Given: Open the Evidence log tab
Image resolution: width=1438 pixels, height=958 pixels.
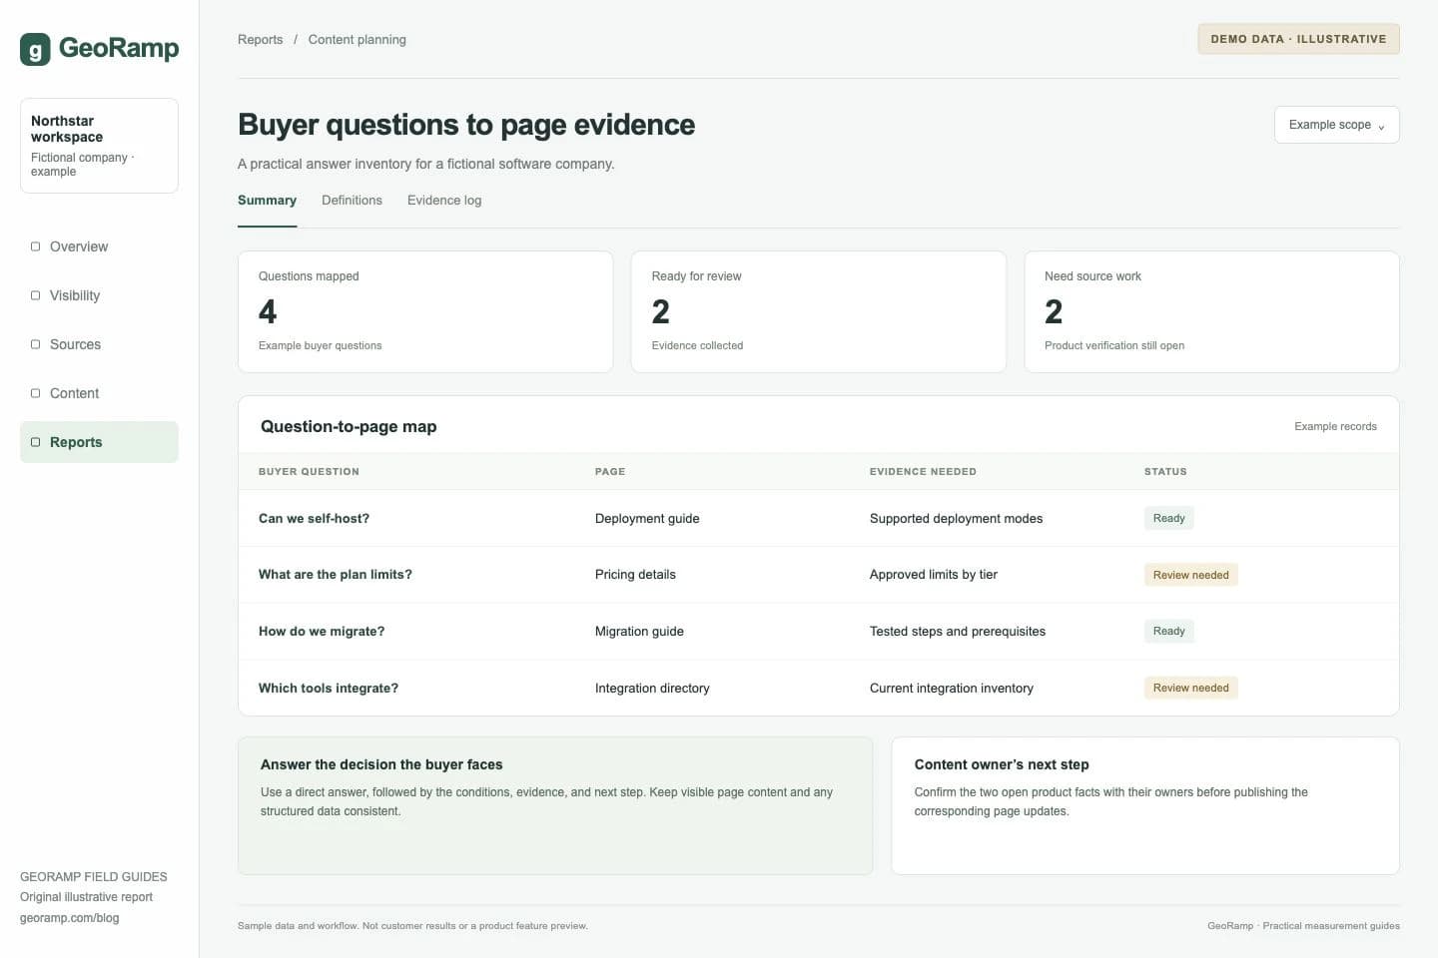Looking at the screenshot, I should point(444,201).
